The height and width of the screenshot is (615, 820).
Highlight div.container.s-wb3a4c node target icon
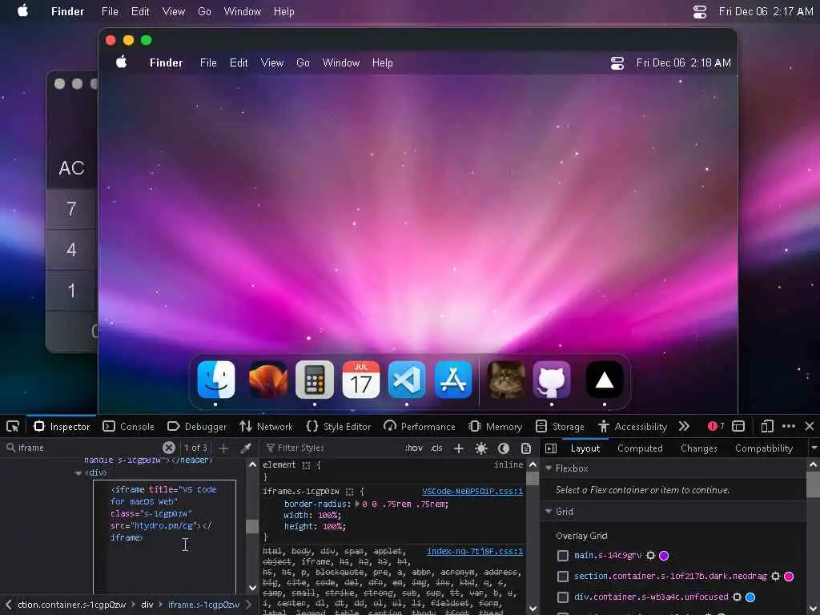coord(738,597)
